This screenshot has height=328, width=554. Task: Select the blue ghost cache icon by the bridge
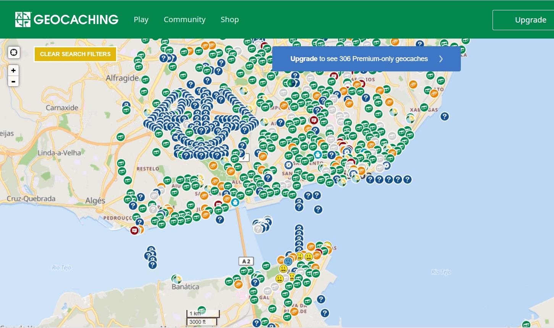pyautogui.click(x=235, y=202)
